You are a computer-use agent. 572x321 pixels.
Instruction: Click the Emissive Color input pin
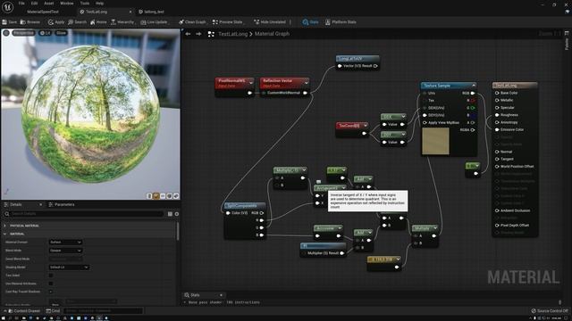(497, 129)
